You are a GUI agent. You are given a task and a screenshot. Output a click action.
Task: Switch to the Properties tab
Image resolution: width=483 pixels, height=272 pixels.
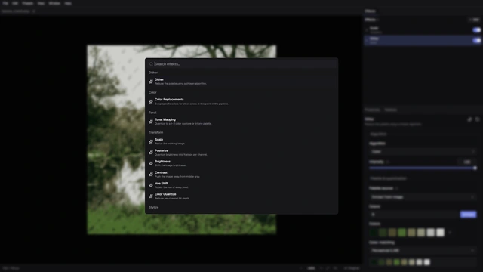(372, 110)
